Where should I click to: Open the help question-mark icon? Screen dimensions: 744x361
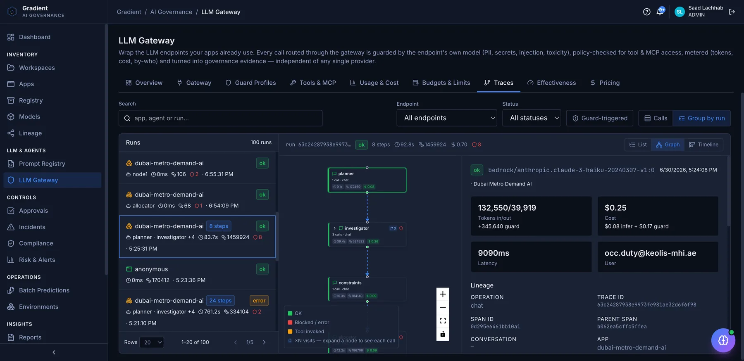click(647, 12)
